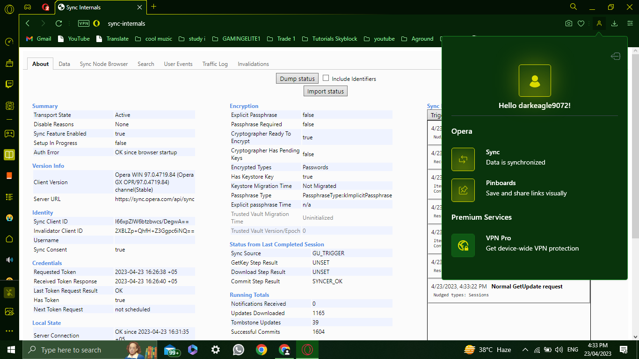Viewport: 639px width, 359px height.
Task: Switch to the Sync Node Browser tab
Action: click(104, 64)
